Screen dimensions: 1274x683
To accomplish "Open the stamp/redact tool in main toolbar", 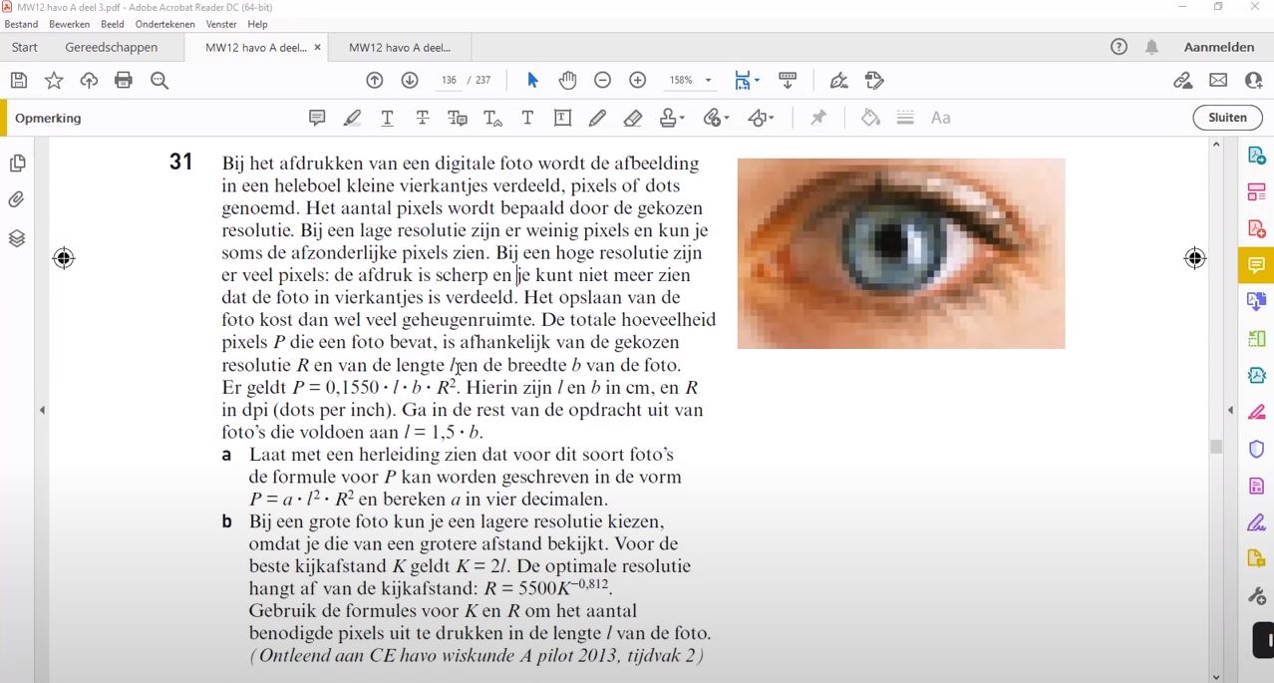I will click(x=874, y=81).
